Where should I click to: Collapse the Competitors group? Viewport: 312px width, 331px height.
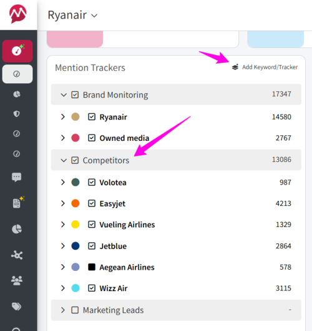pyautogui.click(x=64, y=160)
